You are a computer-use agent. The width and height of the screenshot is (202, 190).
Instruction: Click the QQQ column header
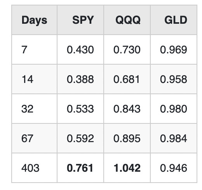tap(128, 20)
